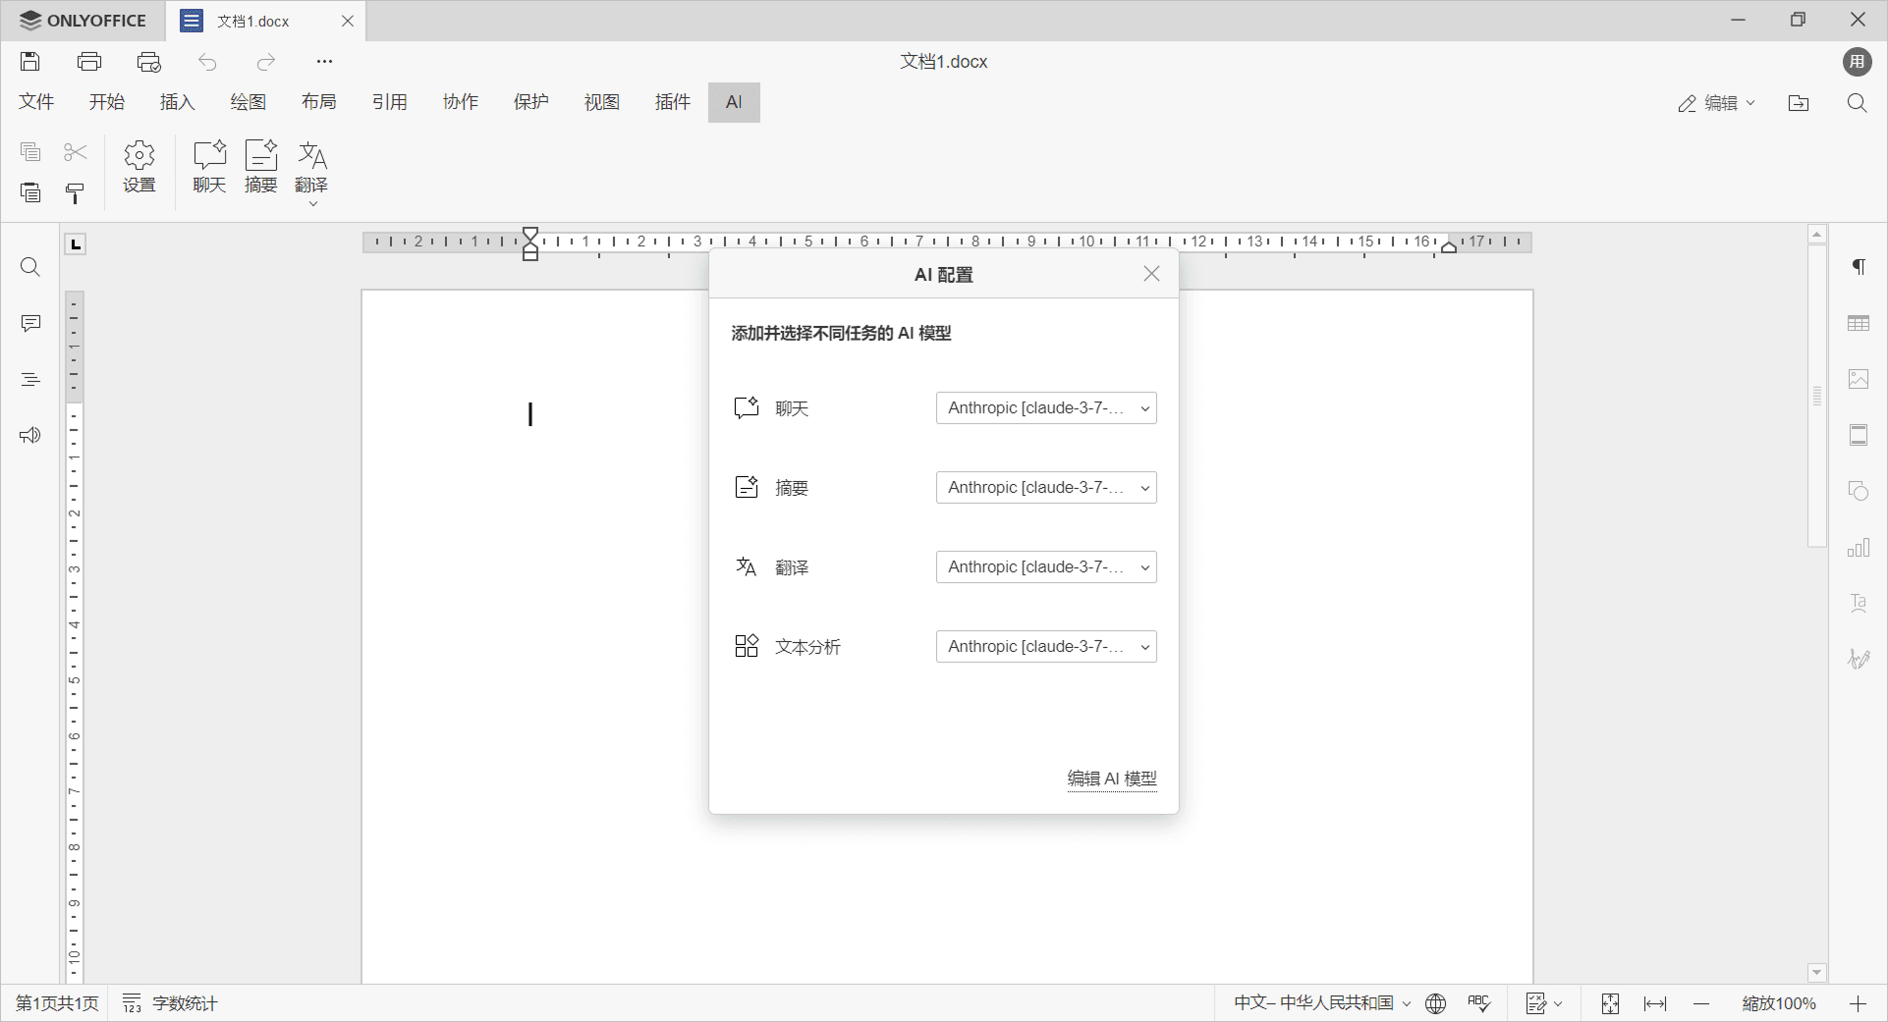
Task: Open table settings in right sidebar
Action: point(1859,323)
